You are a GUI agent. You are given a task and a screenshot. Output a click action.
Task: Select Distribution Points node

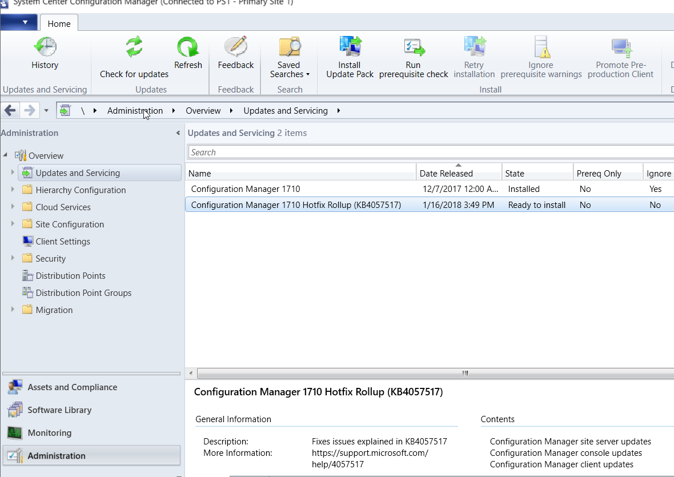point(70,276)
